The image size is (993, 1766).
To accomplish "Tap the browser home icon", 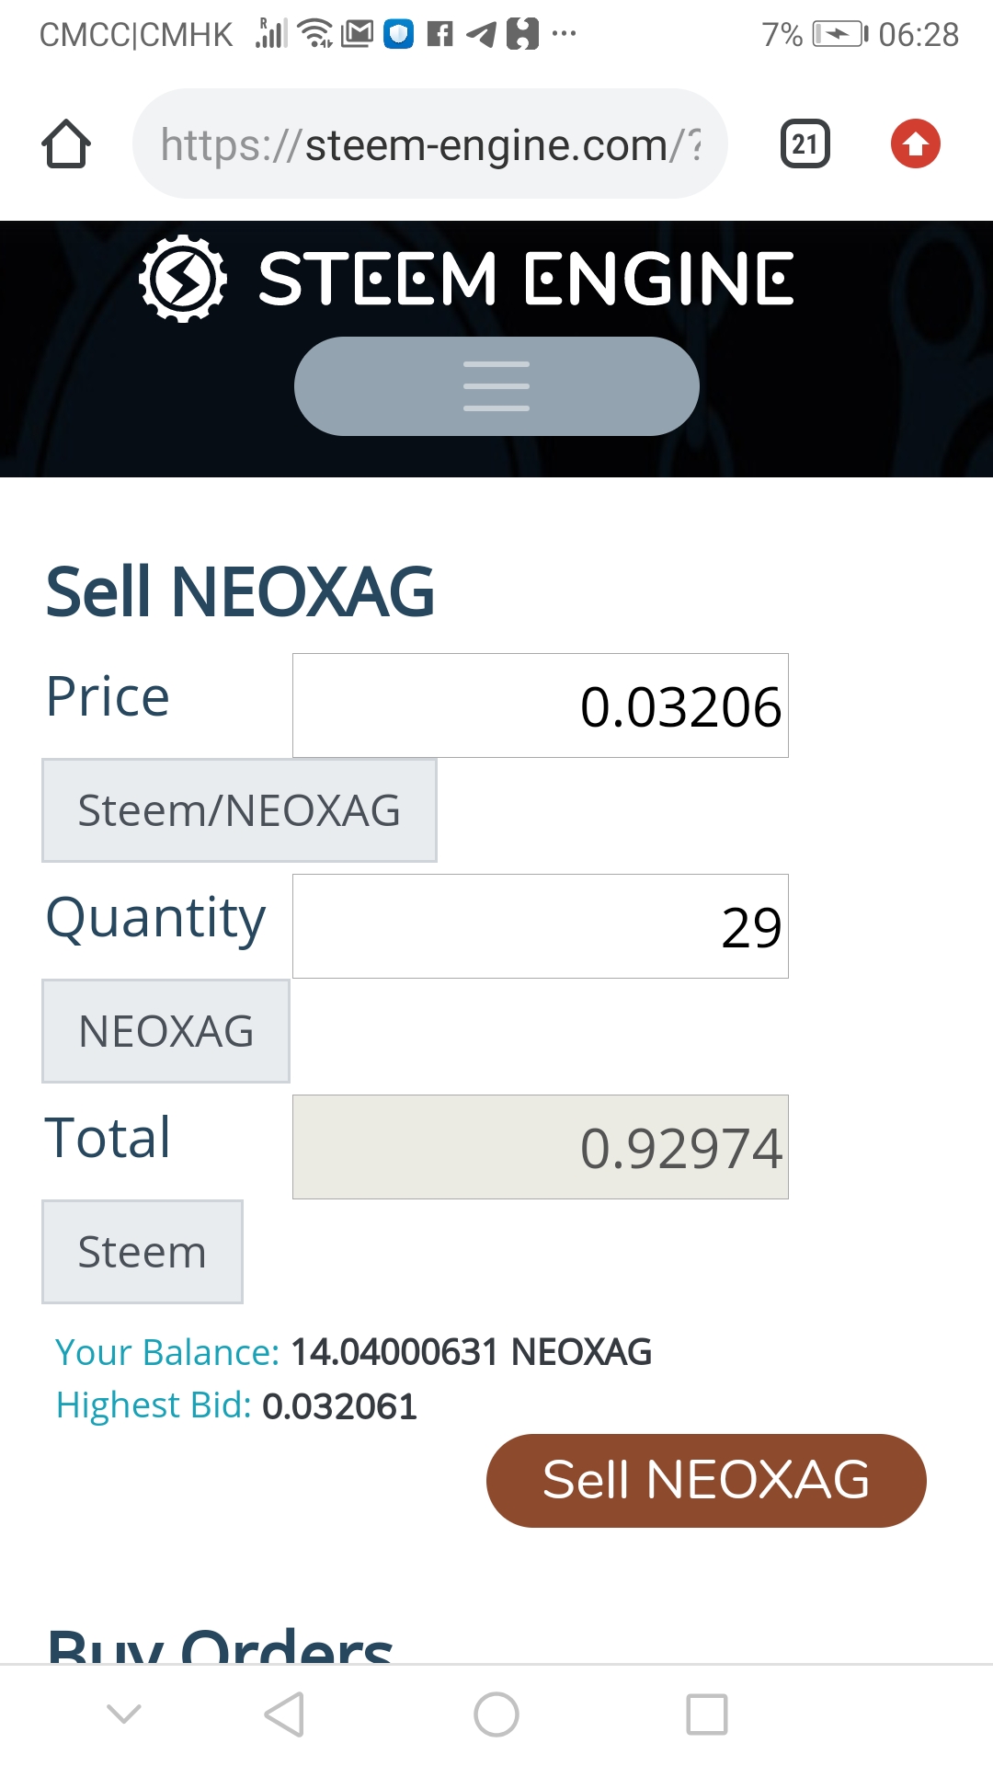I will [x=66, y=144].
